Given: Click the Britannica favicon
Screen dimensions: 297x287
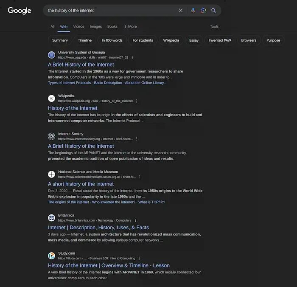Looking at the screenshot, I should click(x=51, y=218).
